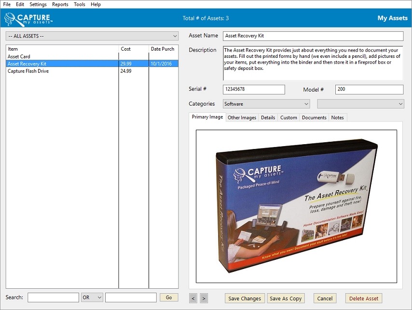Open the Reports menu

click(x=60, y=4)
